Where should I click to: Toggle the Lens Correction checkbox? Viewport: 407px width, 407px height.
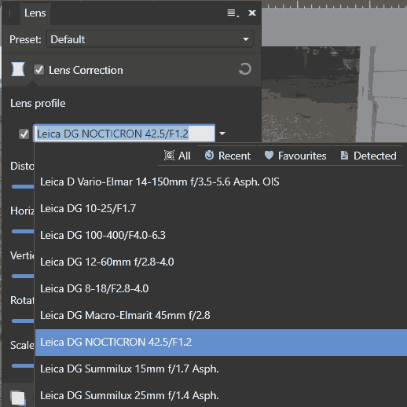39,70
